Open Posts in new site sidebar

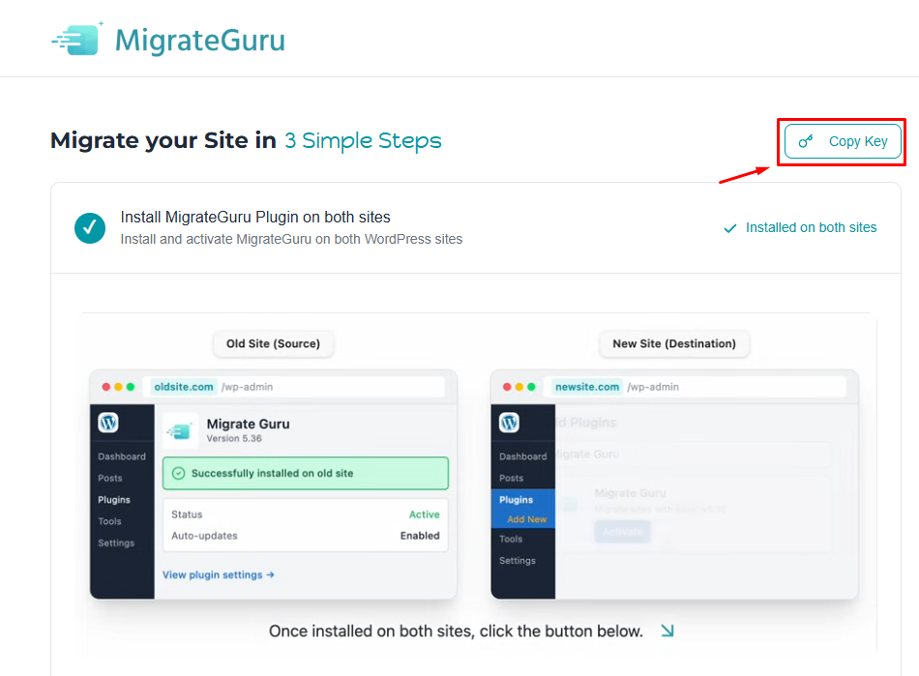[511, 478]
